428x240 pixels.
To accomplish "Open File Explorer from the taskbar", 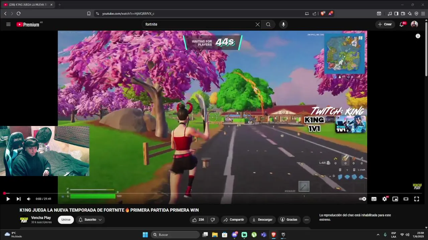I will 215,235.
